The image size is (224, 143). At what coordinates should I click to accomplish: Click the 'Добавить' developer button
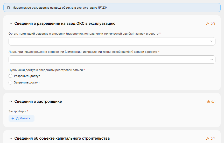[22, 118]
